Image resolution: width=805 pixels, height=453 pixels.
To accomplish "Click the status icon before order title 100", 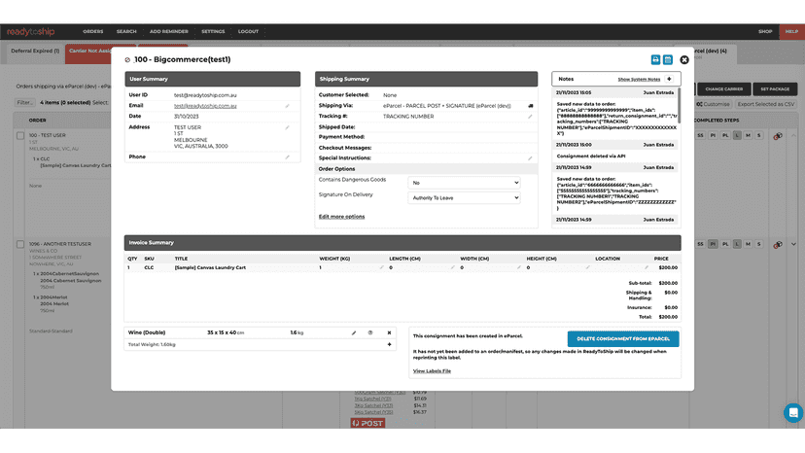I will [x=127, y=60].
